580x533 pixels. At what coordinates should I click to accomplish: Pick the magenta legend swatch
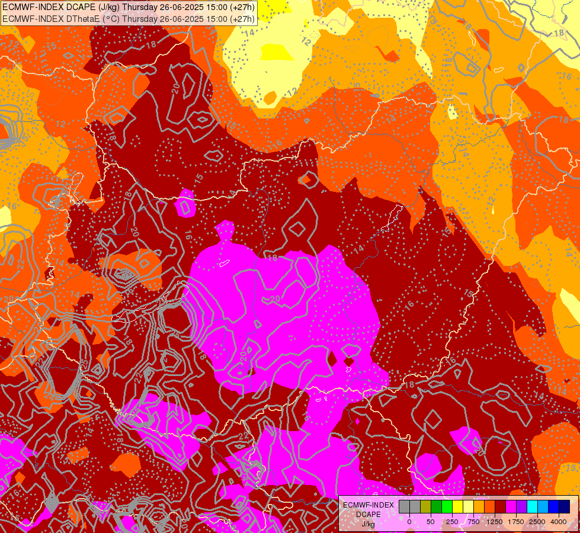pyautogui.click(x=511, y=506)
